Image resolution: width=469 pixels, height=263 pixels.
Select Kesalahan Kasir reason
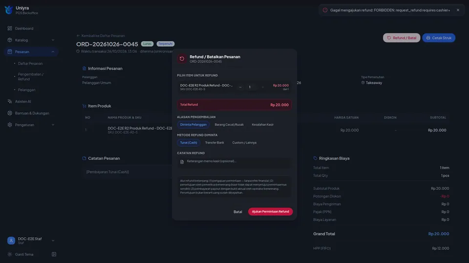coord(263,125)
